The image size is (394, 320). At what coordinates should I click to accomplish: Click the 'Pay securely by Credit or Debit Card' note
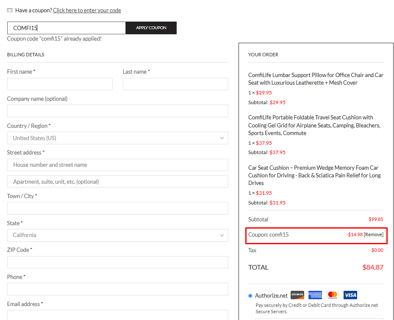(317, 308)
